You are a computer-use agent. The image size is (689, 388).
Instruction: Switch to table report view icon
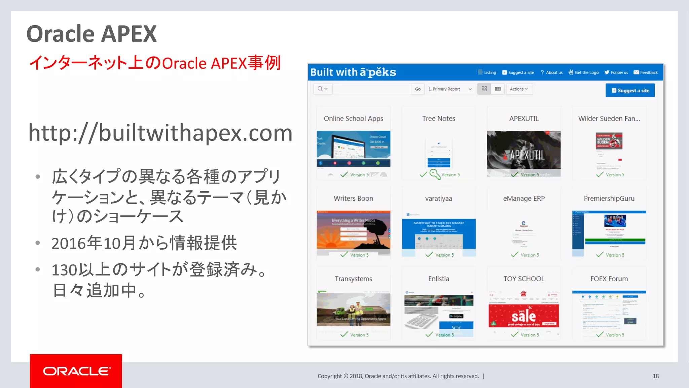click(498, 89)
